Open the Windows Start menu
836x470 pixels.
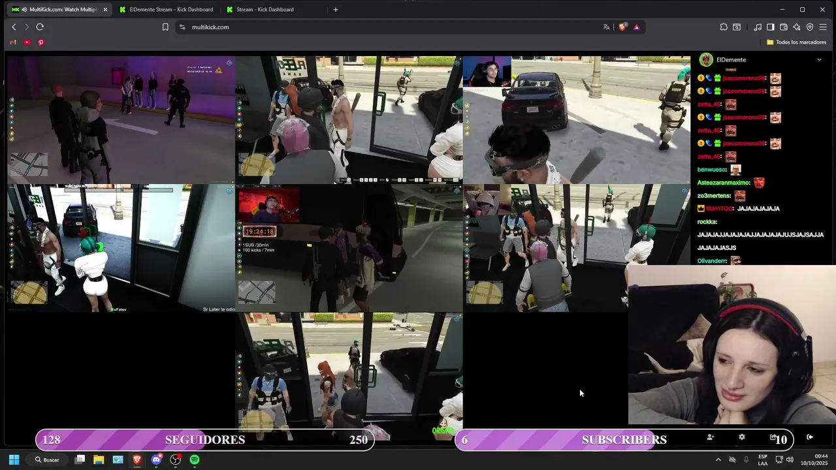[x=14, y=460]
